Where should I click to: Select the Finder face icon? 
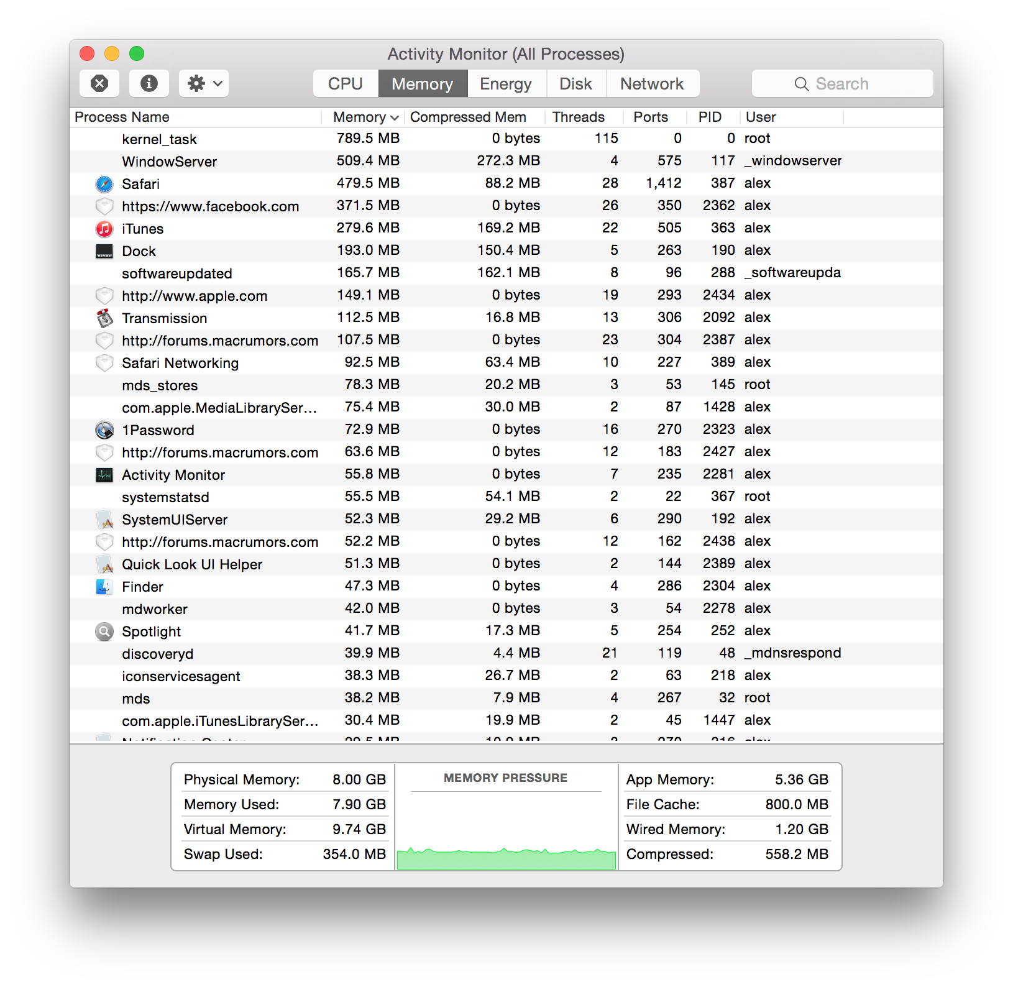coord(104,587)
